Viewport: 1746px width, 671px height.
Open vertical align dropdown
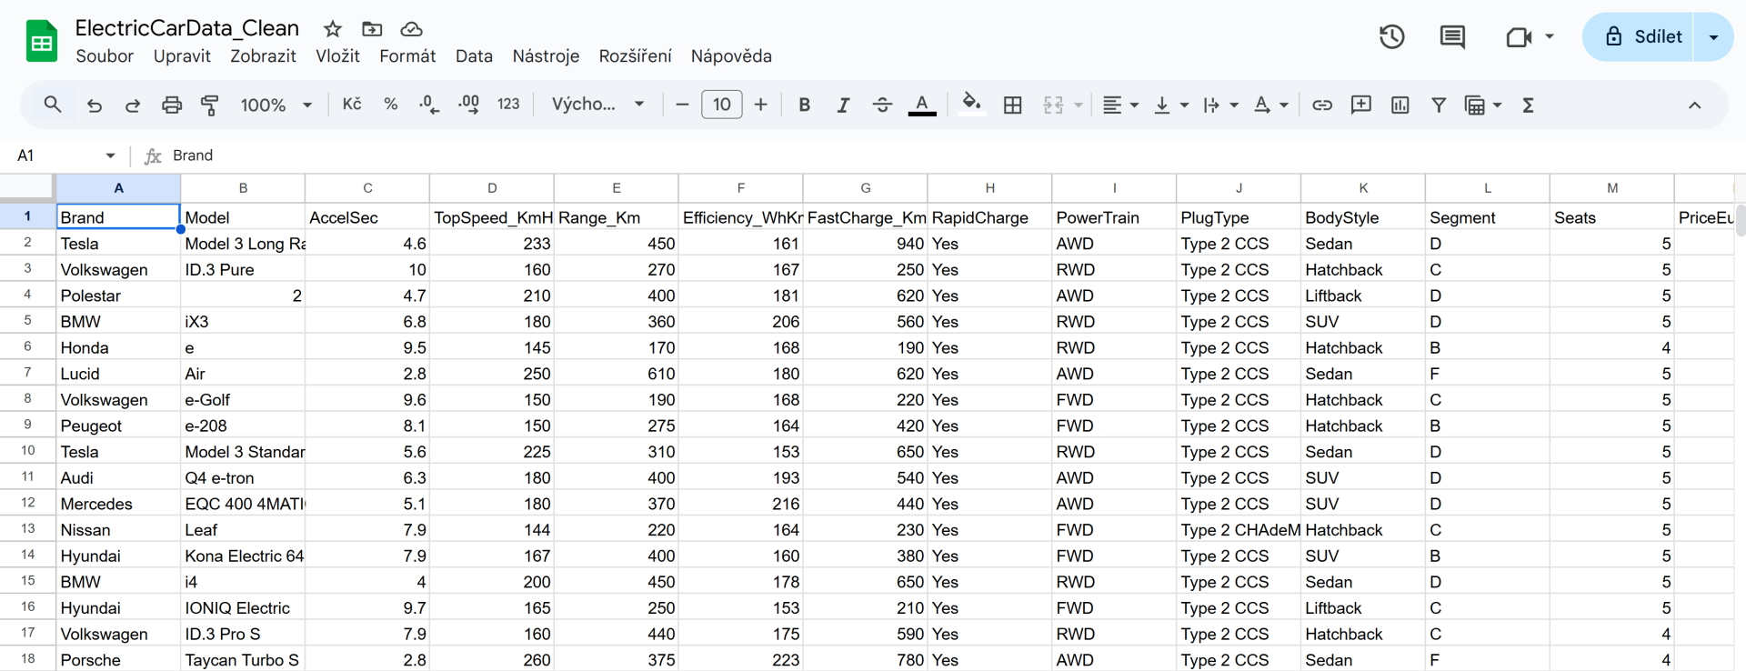[1170, 105]
